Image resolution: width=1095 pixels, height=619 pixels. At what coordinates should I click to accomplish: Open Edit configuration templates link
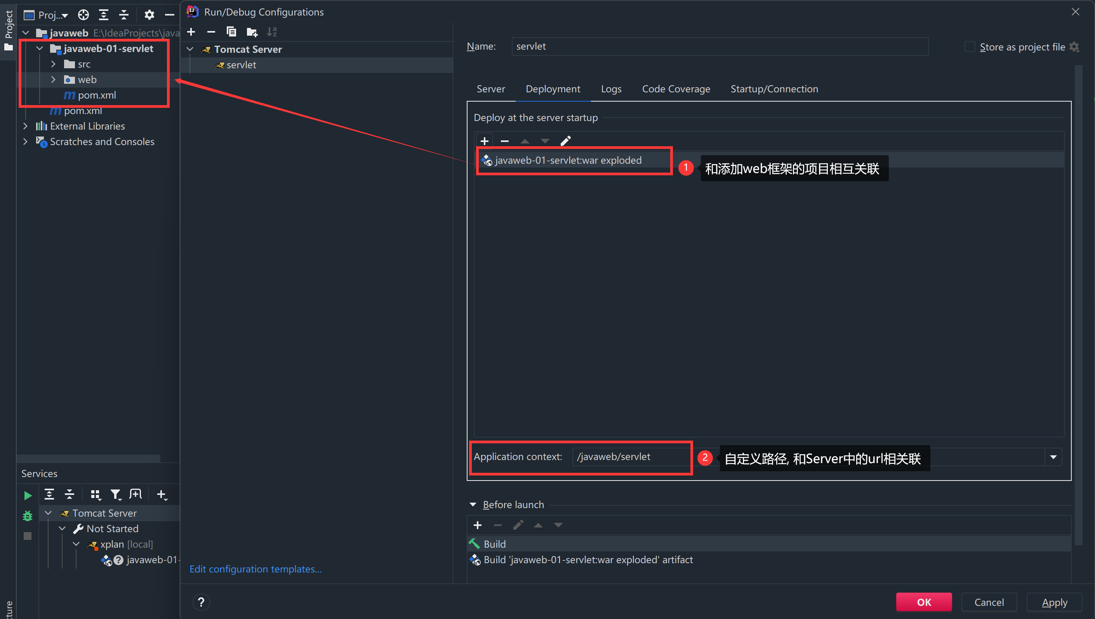click(255, 569)
